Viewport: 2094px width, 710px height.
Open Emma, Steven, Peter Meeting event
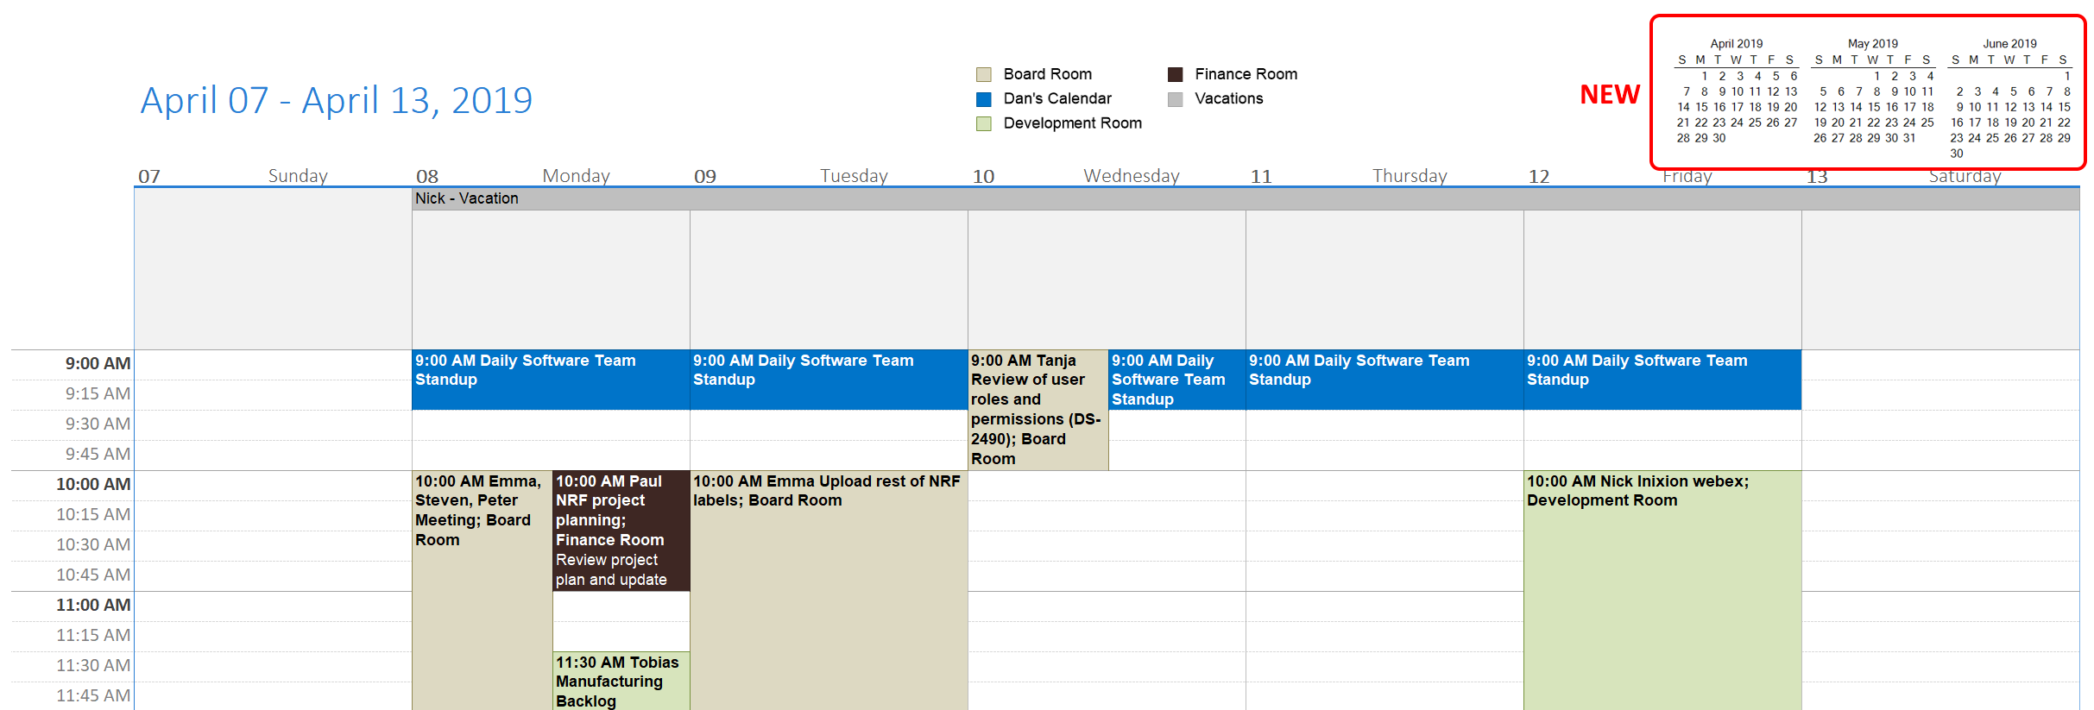(483, 590)
